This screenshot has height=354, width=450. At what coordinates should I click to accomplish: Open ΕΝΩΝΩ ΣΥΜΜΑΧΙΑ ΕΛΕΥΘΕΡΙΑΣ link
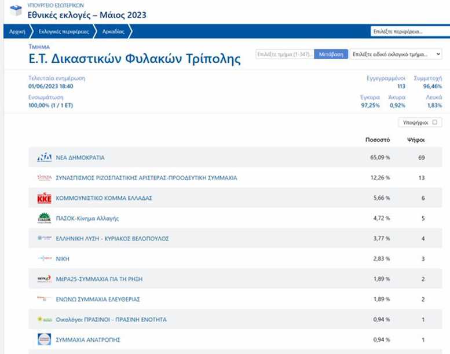coord(97,299)
